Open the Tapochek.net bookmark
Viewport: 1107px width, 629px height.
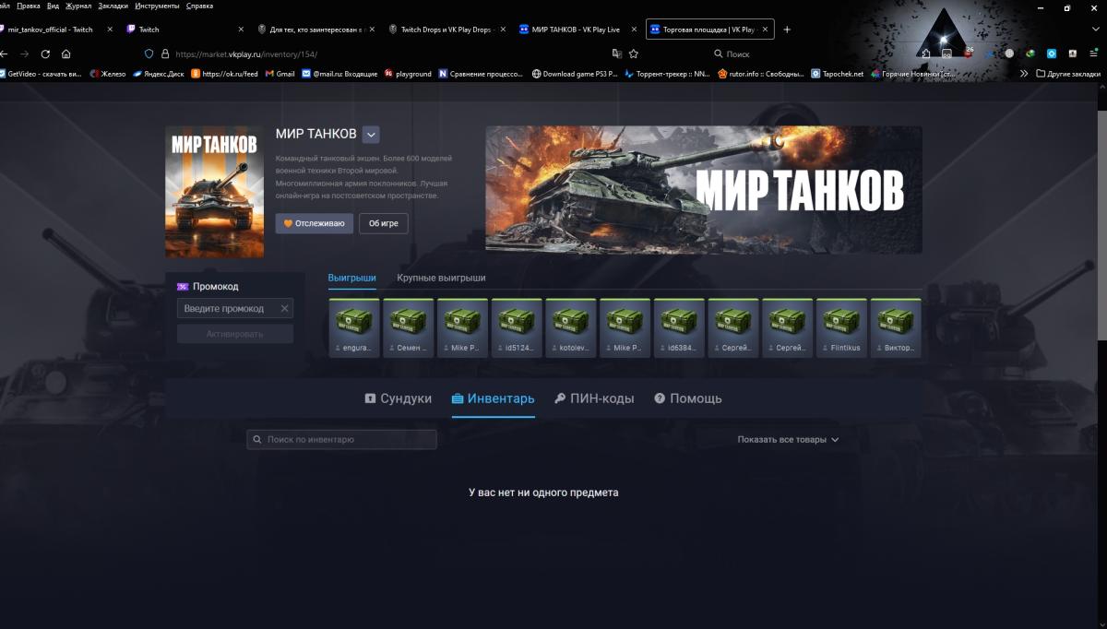838,74
